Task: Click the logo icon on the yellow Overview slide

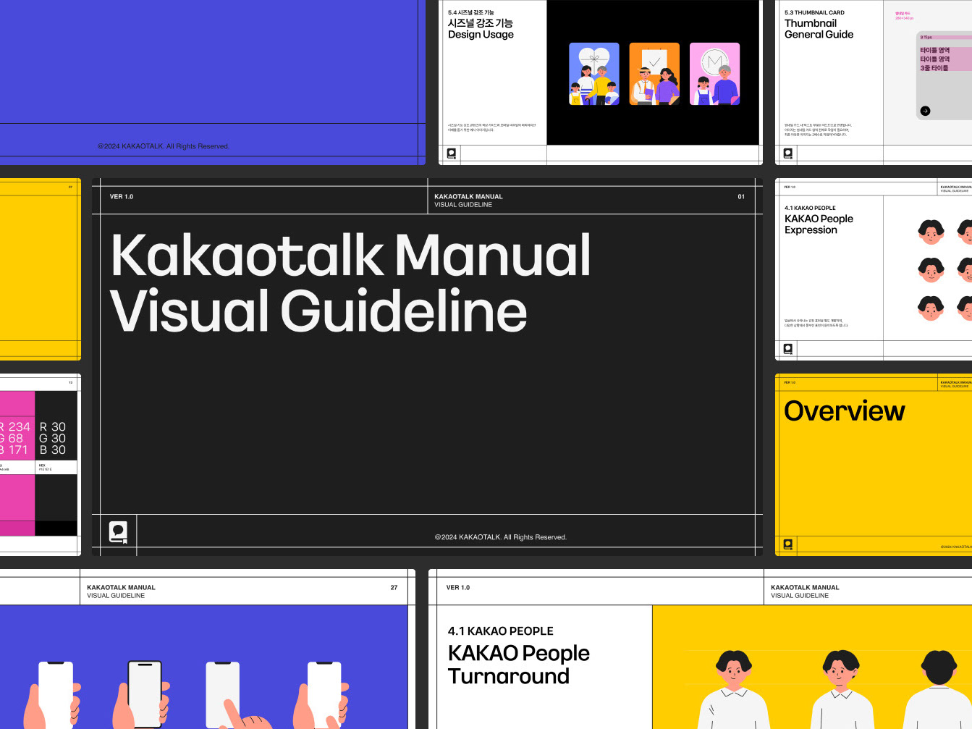Action: [788, 544]
